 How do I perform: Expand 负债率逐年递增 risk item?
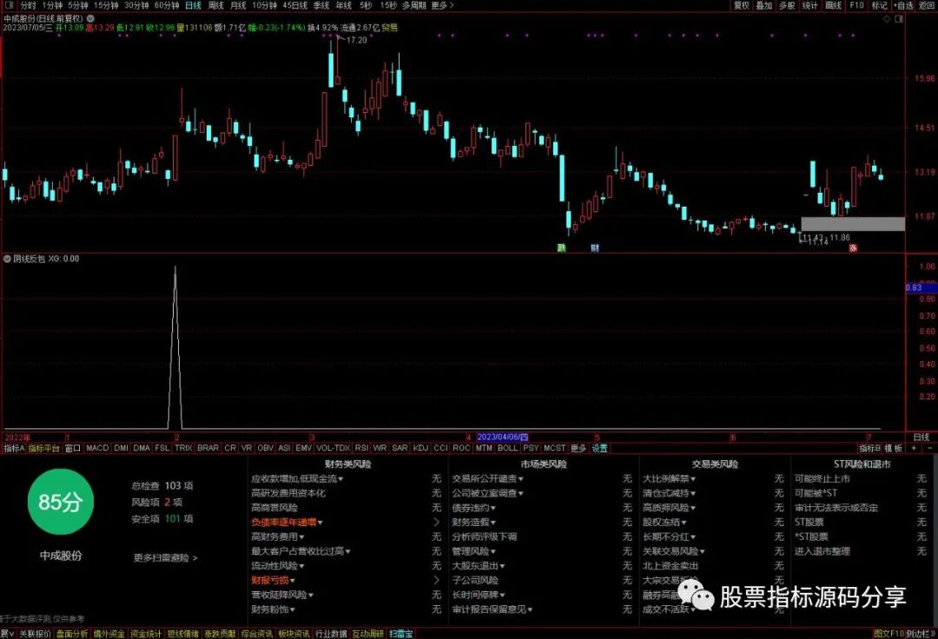(287, 522)
